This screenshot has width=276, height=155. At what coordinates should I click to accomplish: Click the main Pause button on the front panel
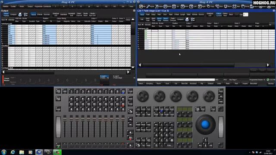tap(130, 138)
